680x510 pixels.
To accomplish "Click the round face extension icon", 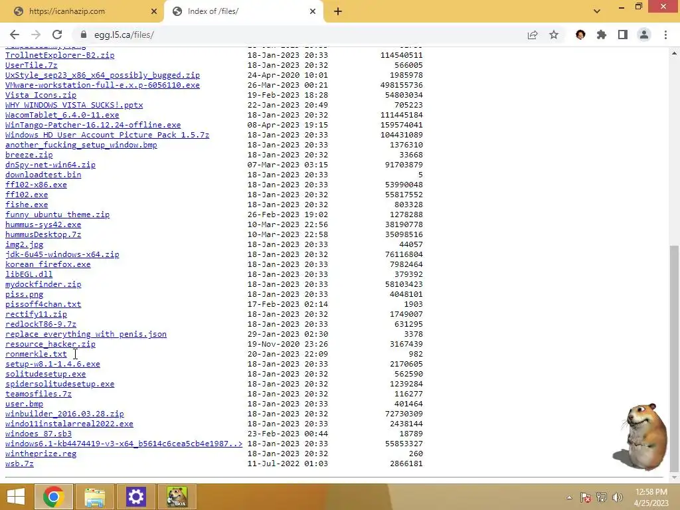I will 580,35.
